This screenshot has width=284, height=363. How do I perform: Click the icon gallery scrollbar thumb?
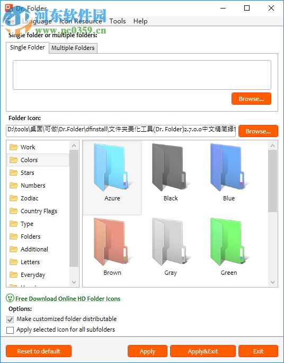272,181
